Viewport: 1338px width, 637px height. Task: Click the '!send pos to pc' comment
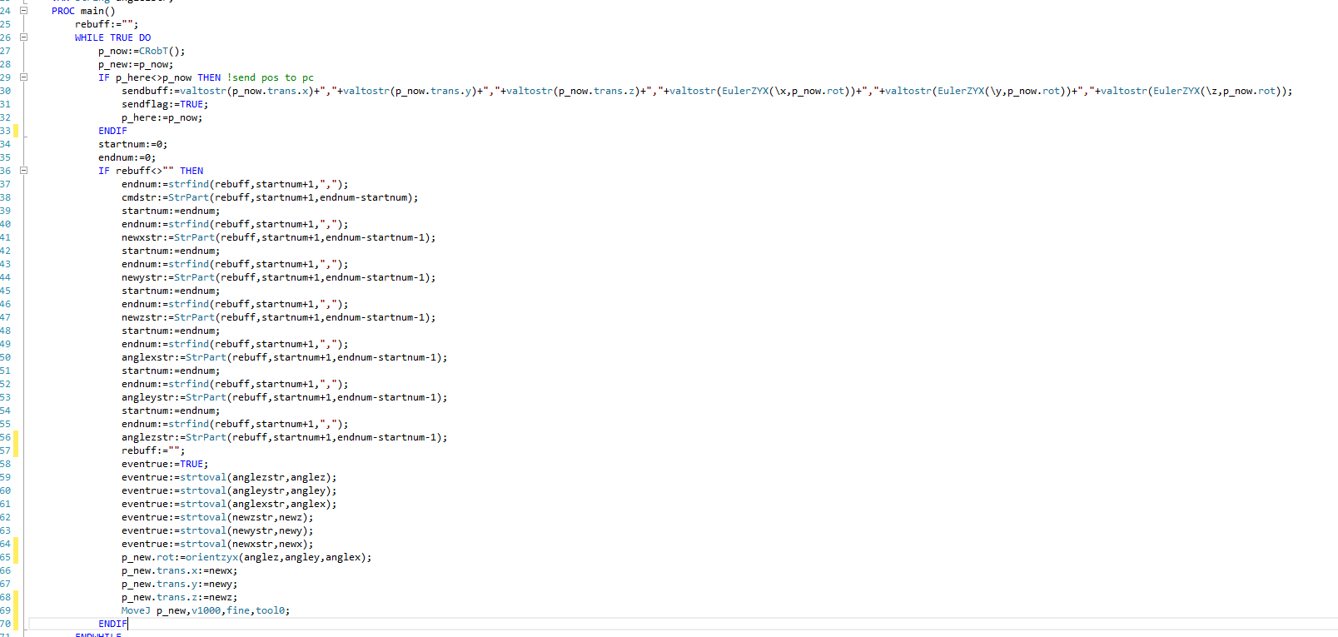pyautogui.click(x=271, y=77)
